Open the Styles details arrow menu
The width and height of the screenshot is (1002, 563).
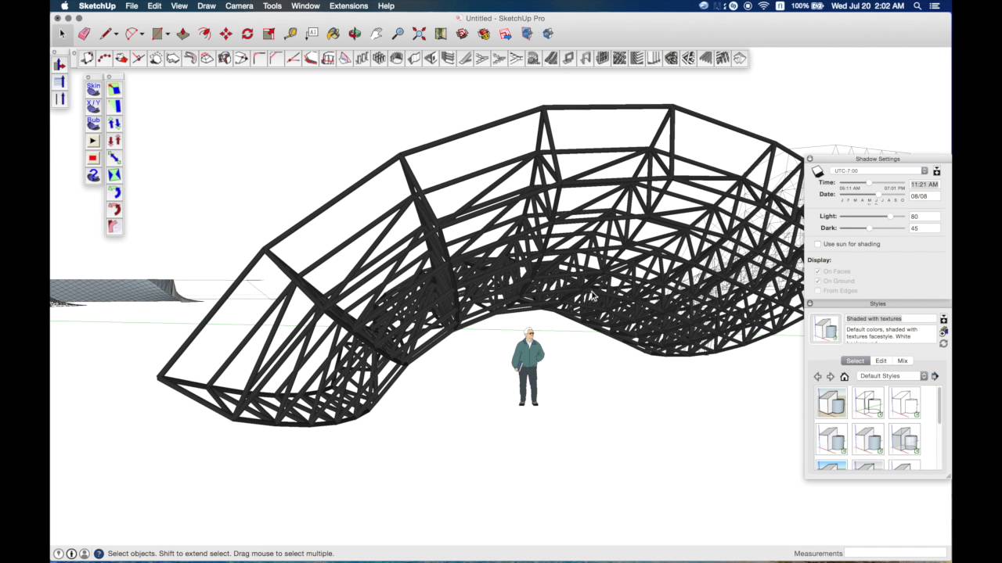(x=935, y=376)
